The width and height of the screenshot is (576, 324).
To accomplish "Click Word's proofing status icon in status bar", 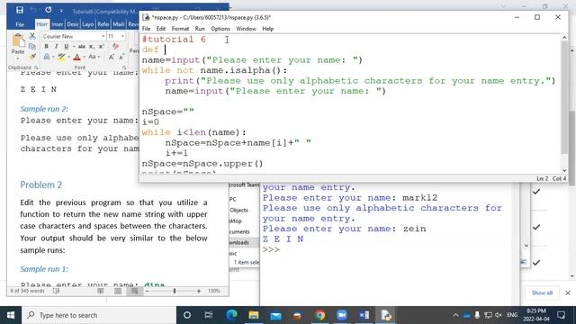I will coord(56,291).
